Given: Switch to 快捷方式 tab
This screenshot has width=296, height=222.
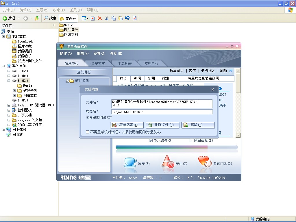Looking at the screenshot, I should click(98, 63).
